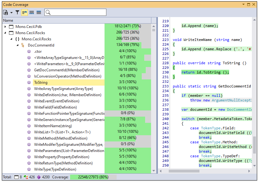The height and width of the screenshot is (183, 259).
Task: Click the magnifier icon in the search box
Action: [x=48, y=12]
